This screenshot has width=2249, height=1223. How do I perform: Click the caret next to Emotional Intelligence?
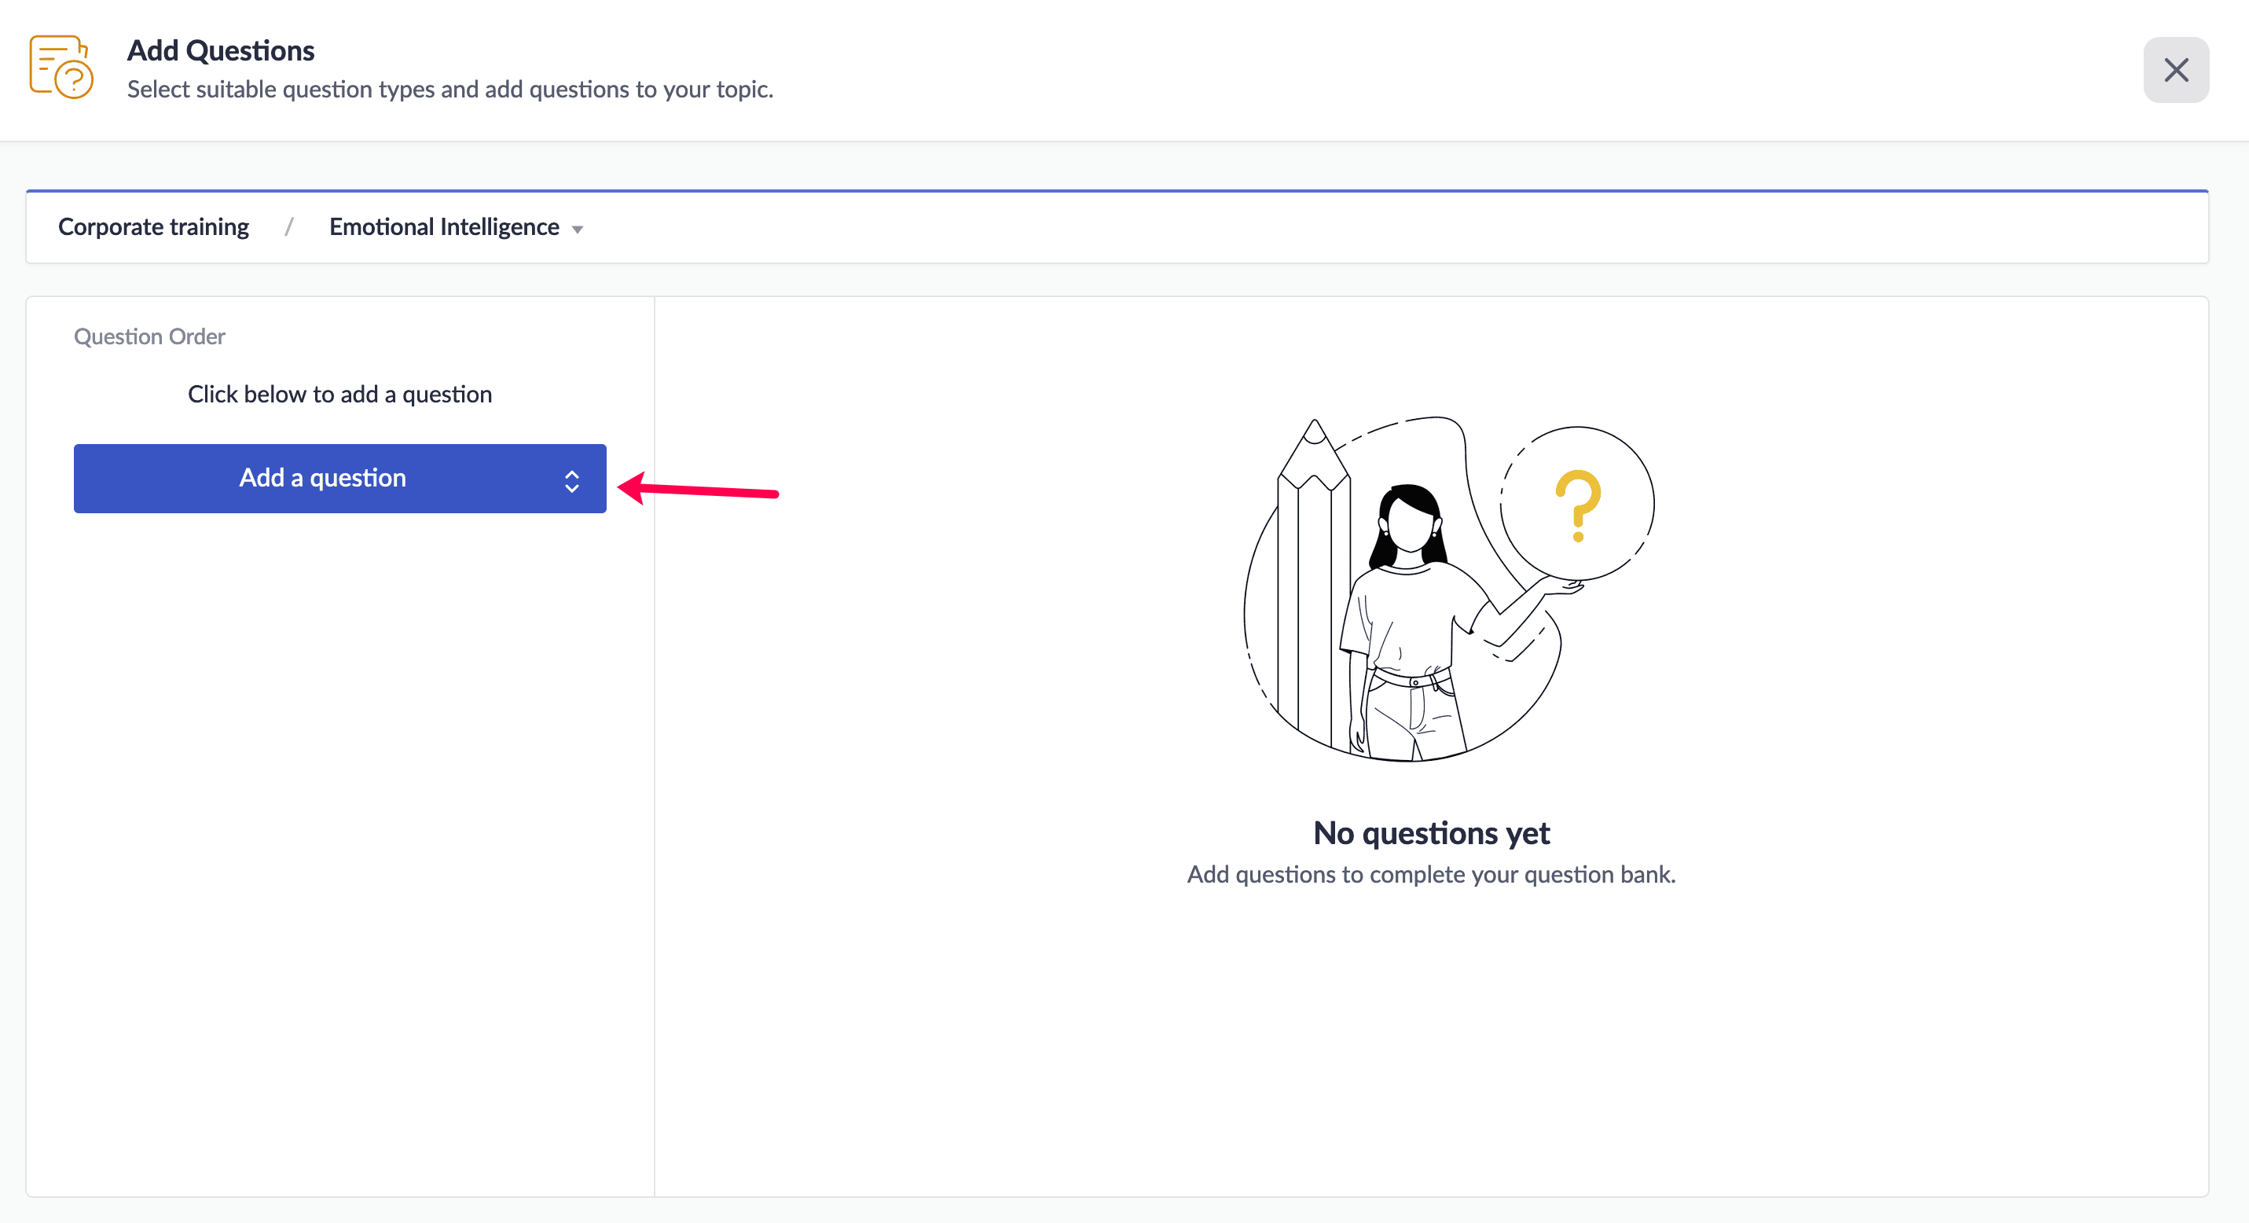point(577,230)
